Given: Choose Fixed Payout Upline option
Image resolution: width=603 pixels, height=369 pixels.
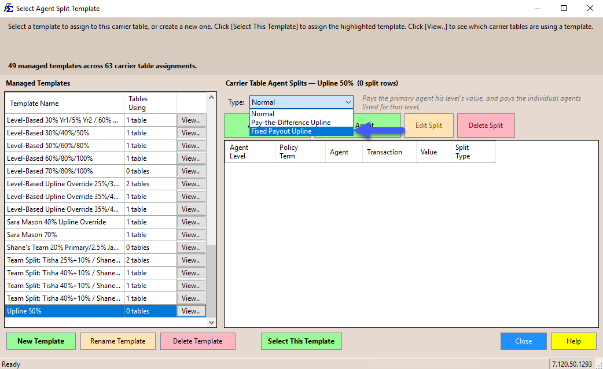Looking at the screenshot, I should (x=301, y=131).
